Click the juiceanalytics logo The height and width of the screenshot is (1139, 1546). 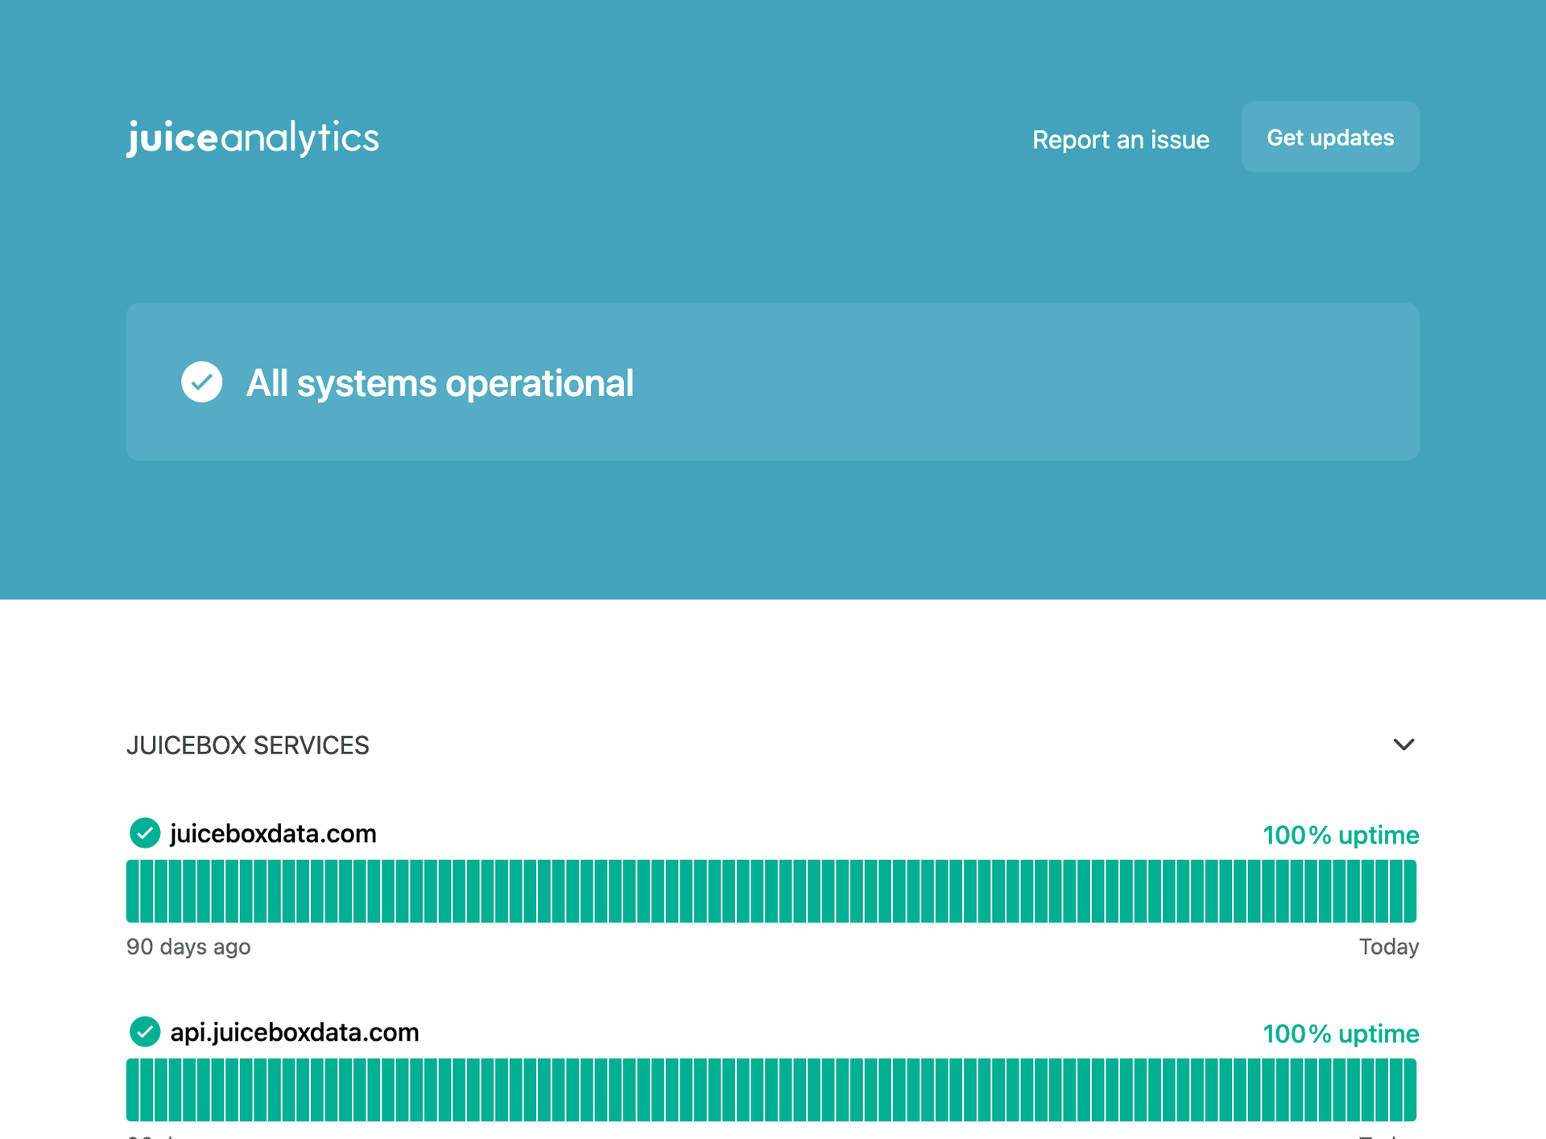[x=253, y=138]
